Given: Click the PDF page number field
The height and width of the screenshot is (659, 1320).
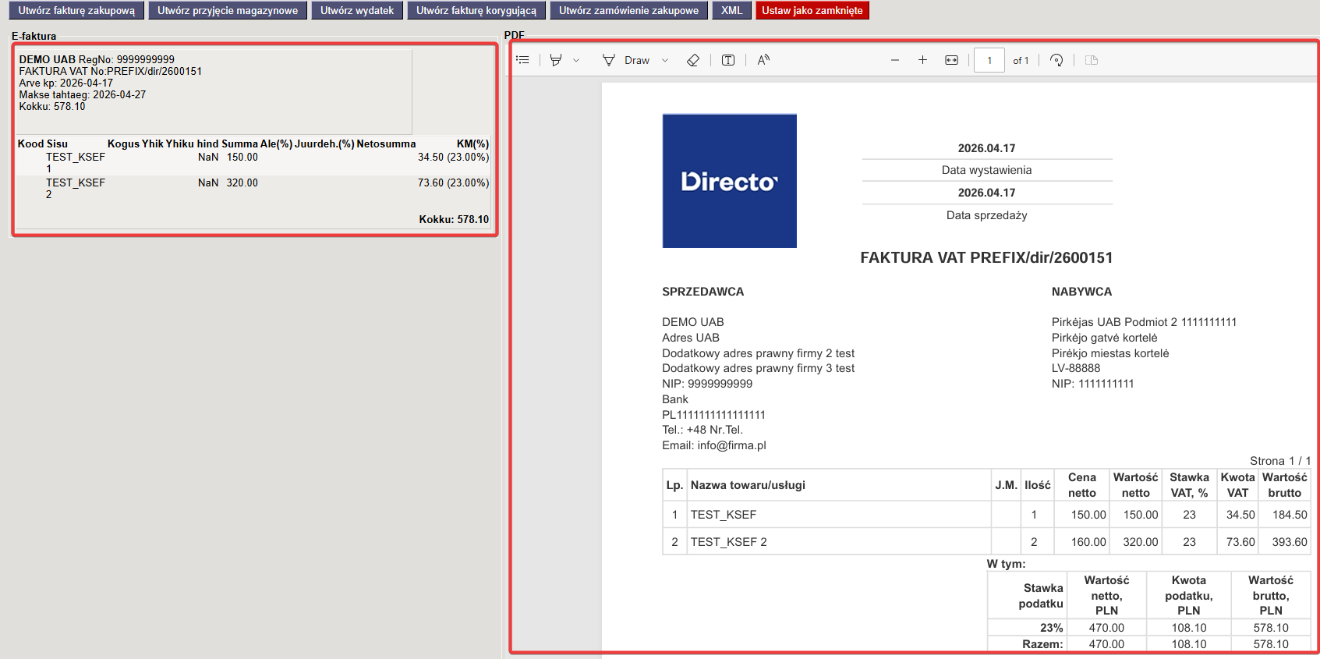Looking at the screenshot, I should (x=989, y=60).
